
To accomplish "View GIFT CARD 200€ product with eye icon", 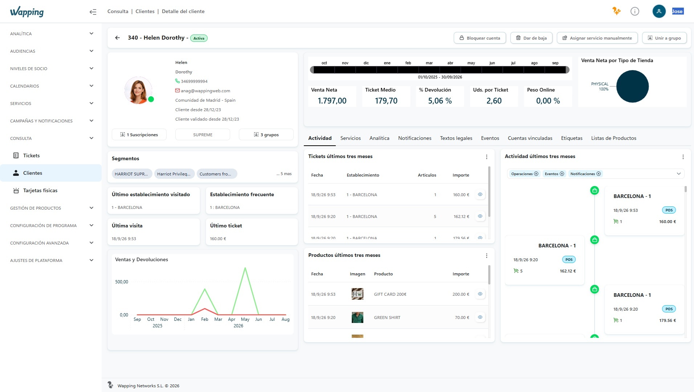I will [x=480, y=294].
